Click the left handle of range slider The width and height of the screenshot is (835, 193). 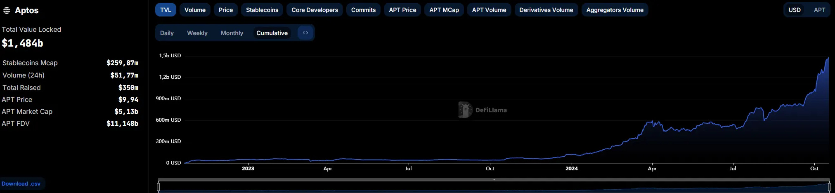point(158,187)
